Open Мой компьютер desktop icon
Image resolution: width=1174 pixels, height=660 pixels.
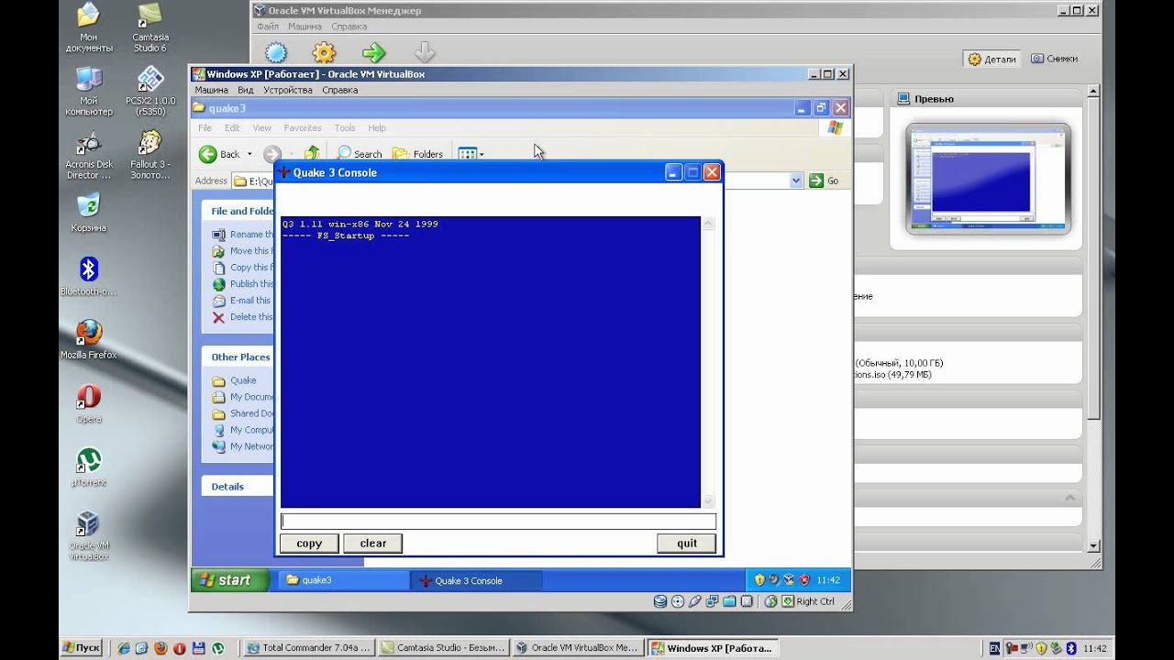tap(89, 92)
